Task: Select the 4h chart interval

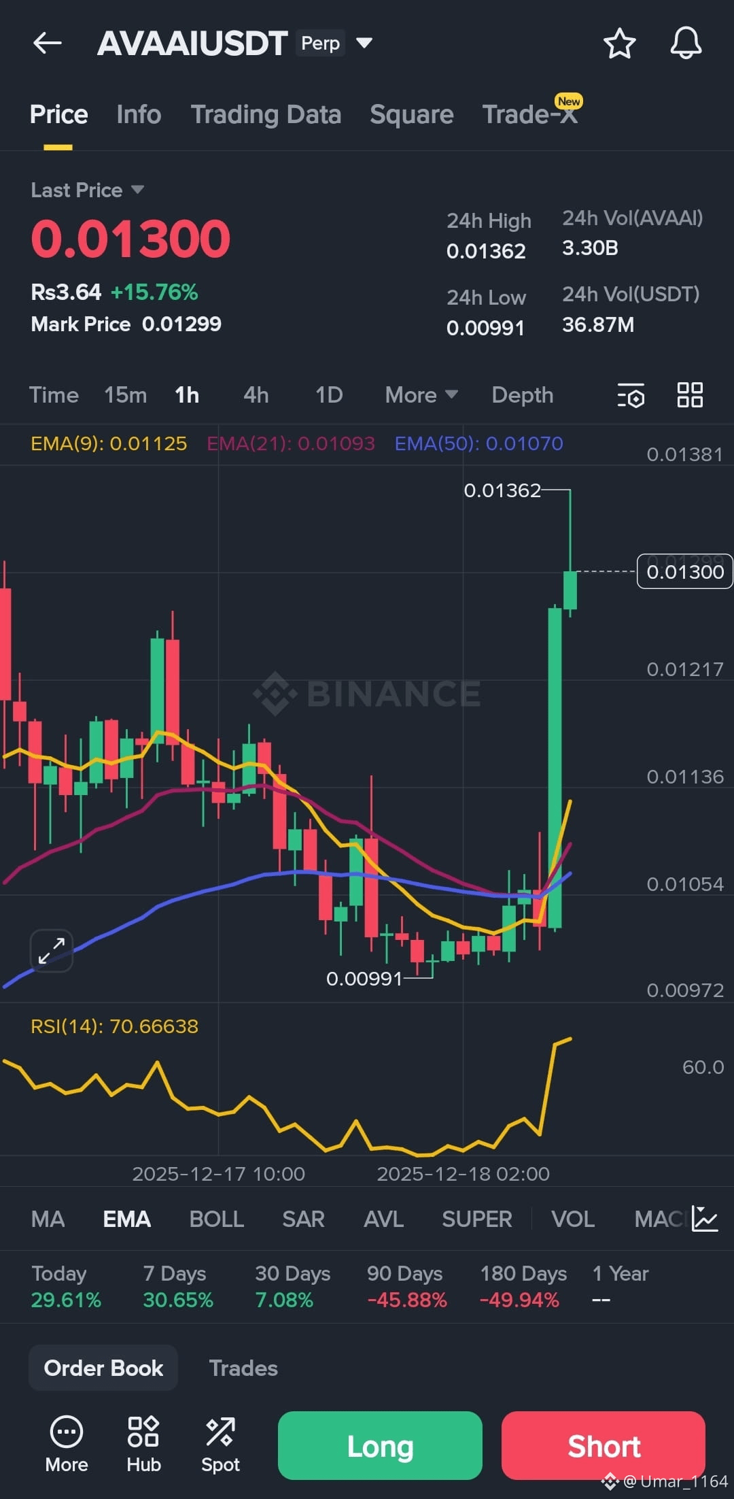Action: click(x=256, y=395)
